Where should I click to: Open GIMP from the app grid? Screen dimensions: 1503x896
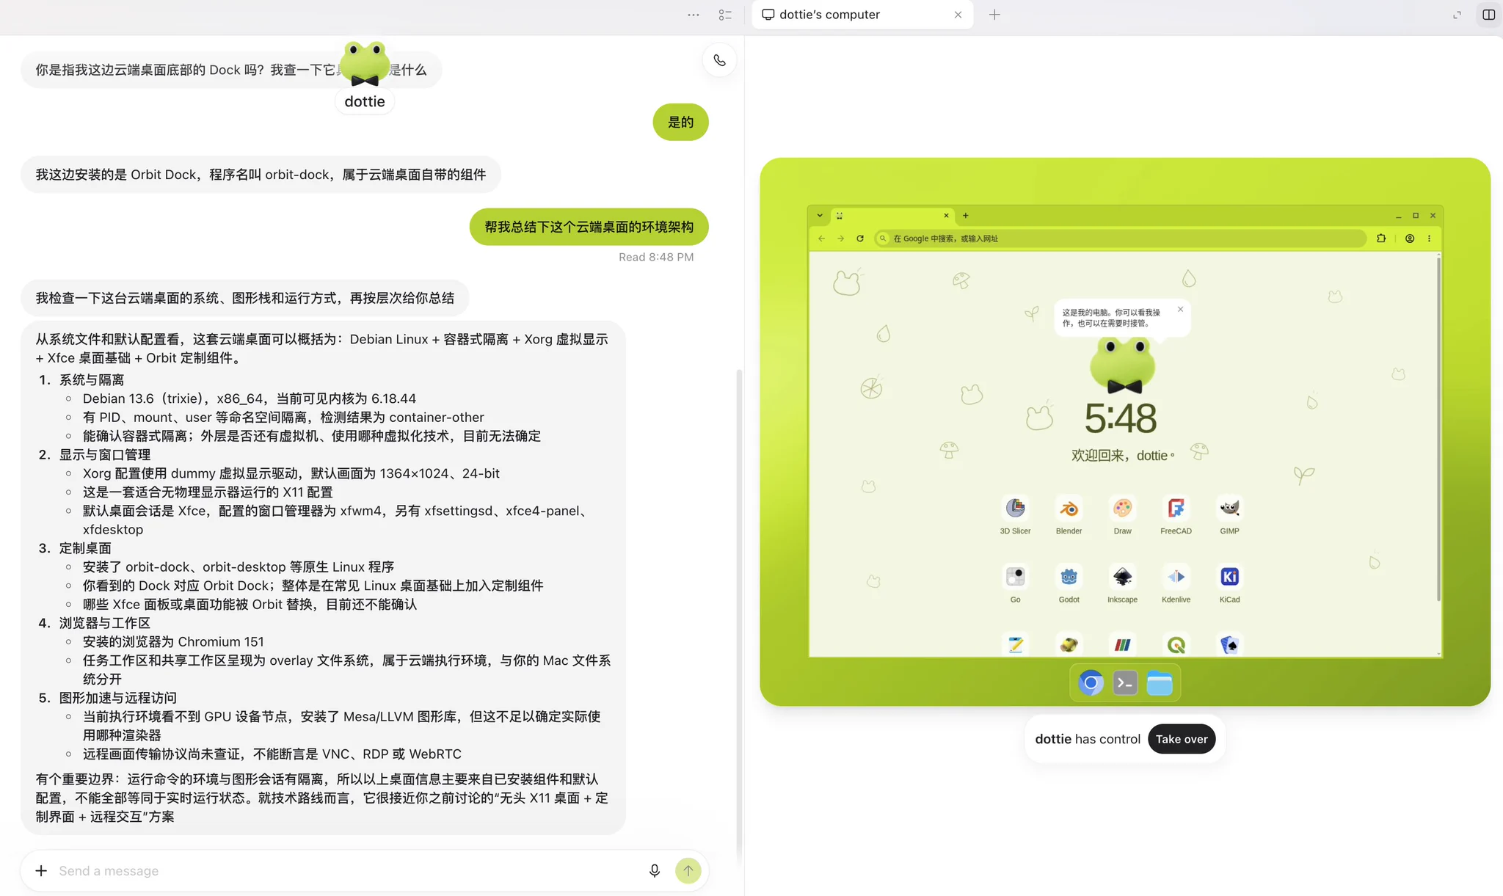click(x=1229, y=515)
